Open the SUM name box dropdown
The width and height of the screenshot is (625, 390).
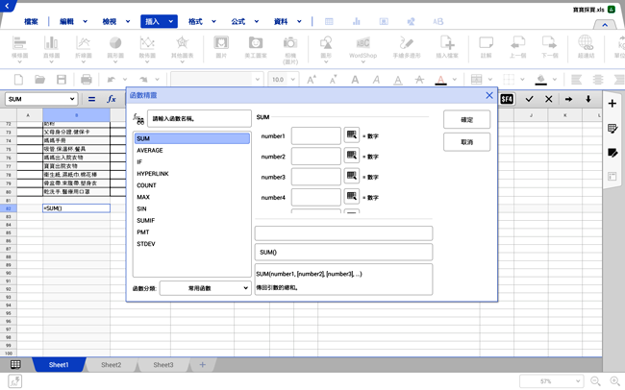pyautogui.click(x=72, y=99)
